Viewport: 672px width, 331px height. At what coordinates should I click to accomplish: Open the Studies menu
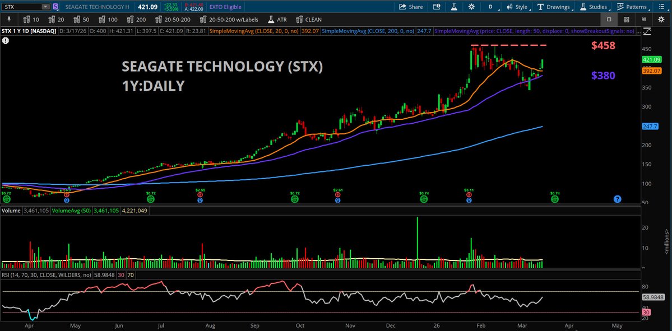coord(594,7)
